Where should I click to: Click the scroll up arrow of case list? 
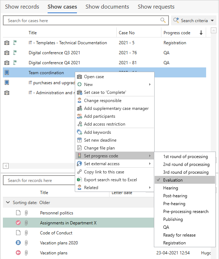pyautogui.click(x=213, y=31)
